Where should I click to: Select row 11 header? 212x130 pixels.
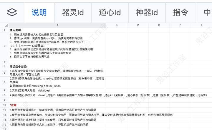pos(4,110)
